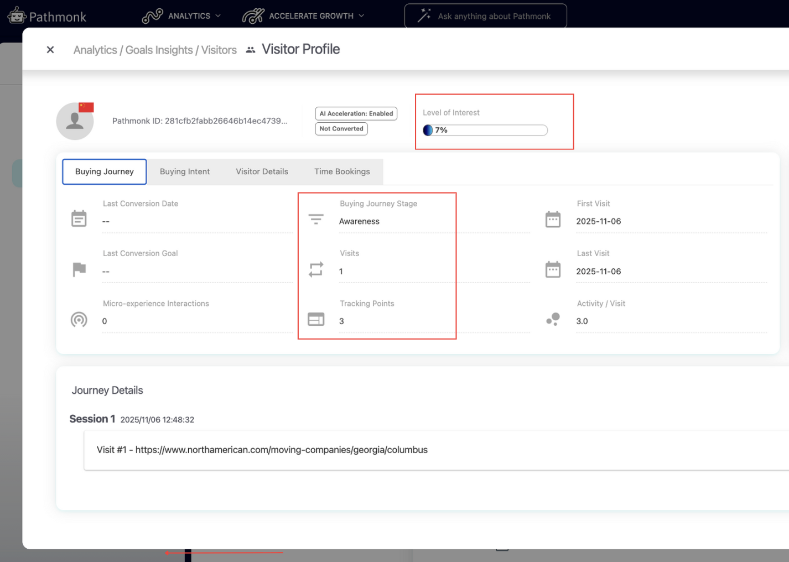Viewport: 789px width, 562px height.
Task: Click the Buying Journey Stage filter icon
Action: click(x=316, y=219)
